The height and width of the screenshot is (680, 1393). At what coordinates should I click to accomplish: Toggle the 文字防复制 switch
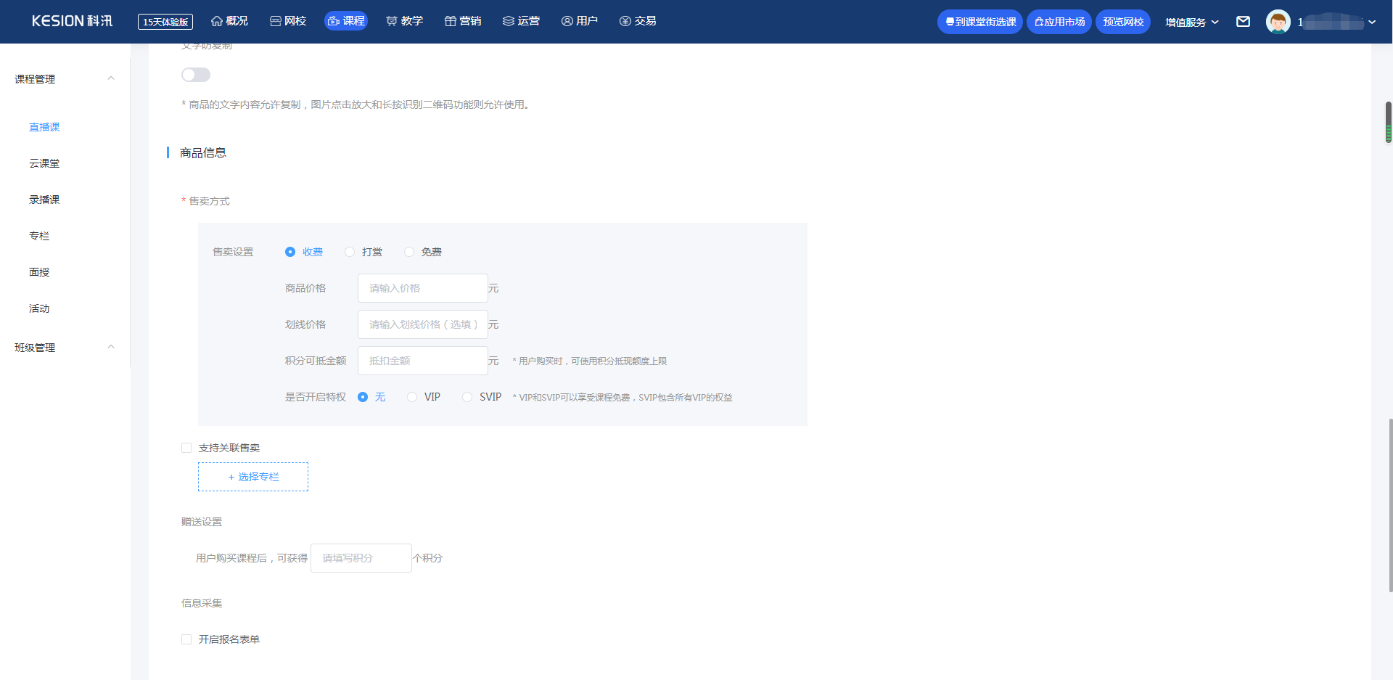coord(196,75)
